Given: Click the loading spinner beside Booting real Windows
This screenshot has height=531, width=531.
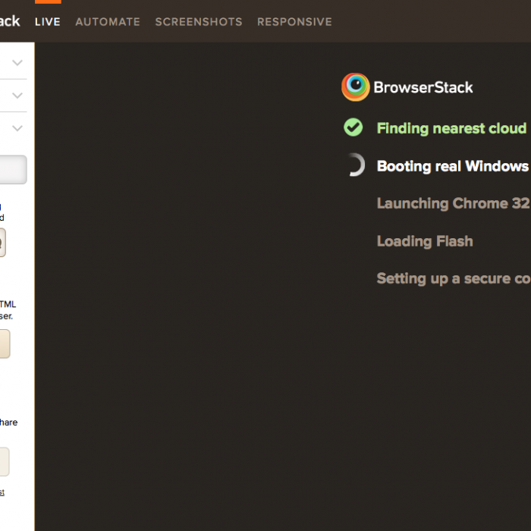Looking at the screenshot, I should pos(354,165).
